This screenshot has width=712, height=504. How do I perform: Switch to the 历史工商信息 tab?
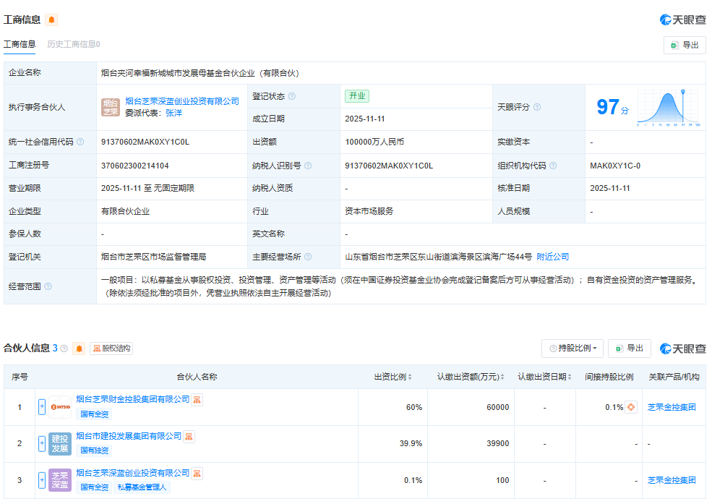(73, 44)
